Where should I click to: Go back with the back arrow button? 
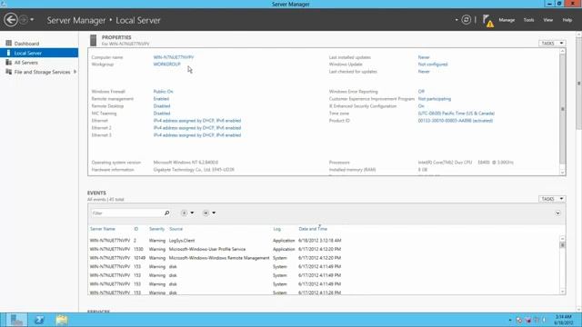11,20
